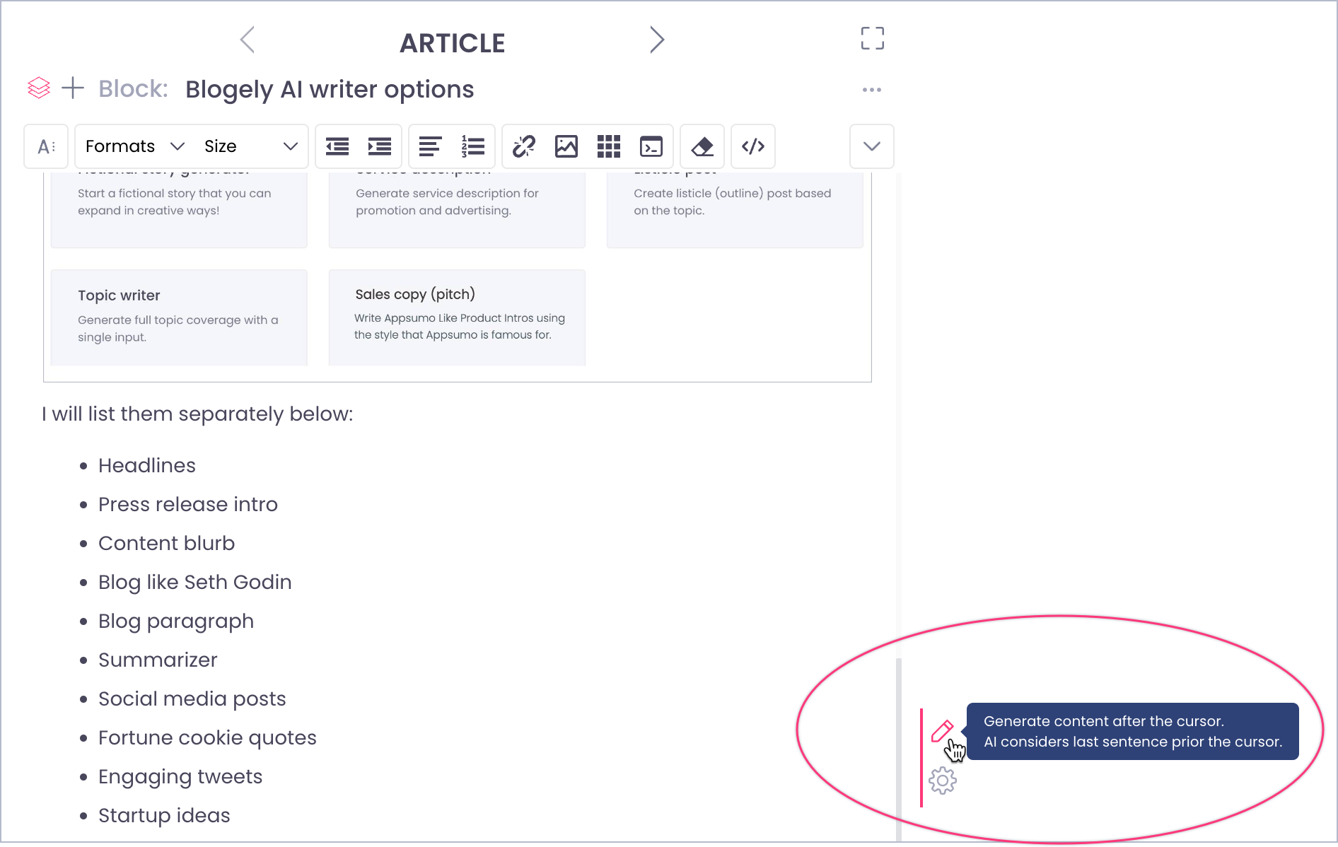Click the Blog like Seth Godin item
This screenshot has width=1338, height=847.
tap(195, 582)
